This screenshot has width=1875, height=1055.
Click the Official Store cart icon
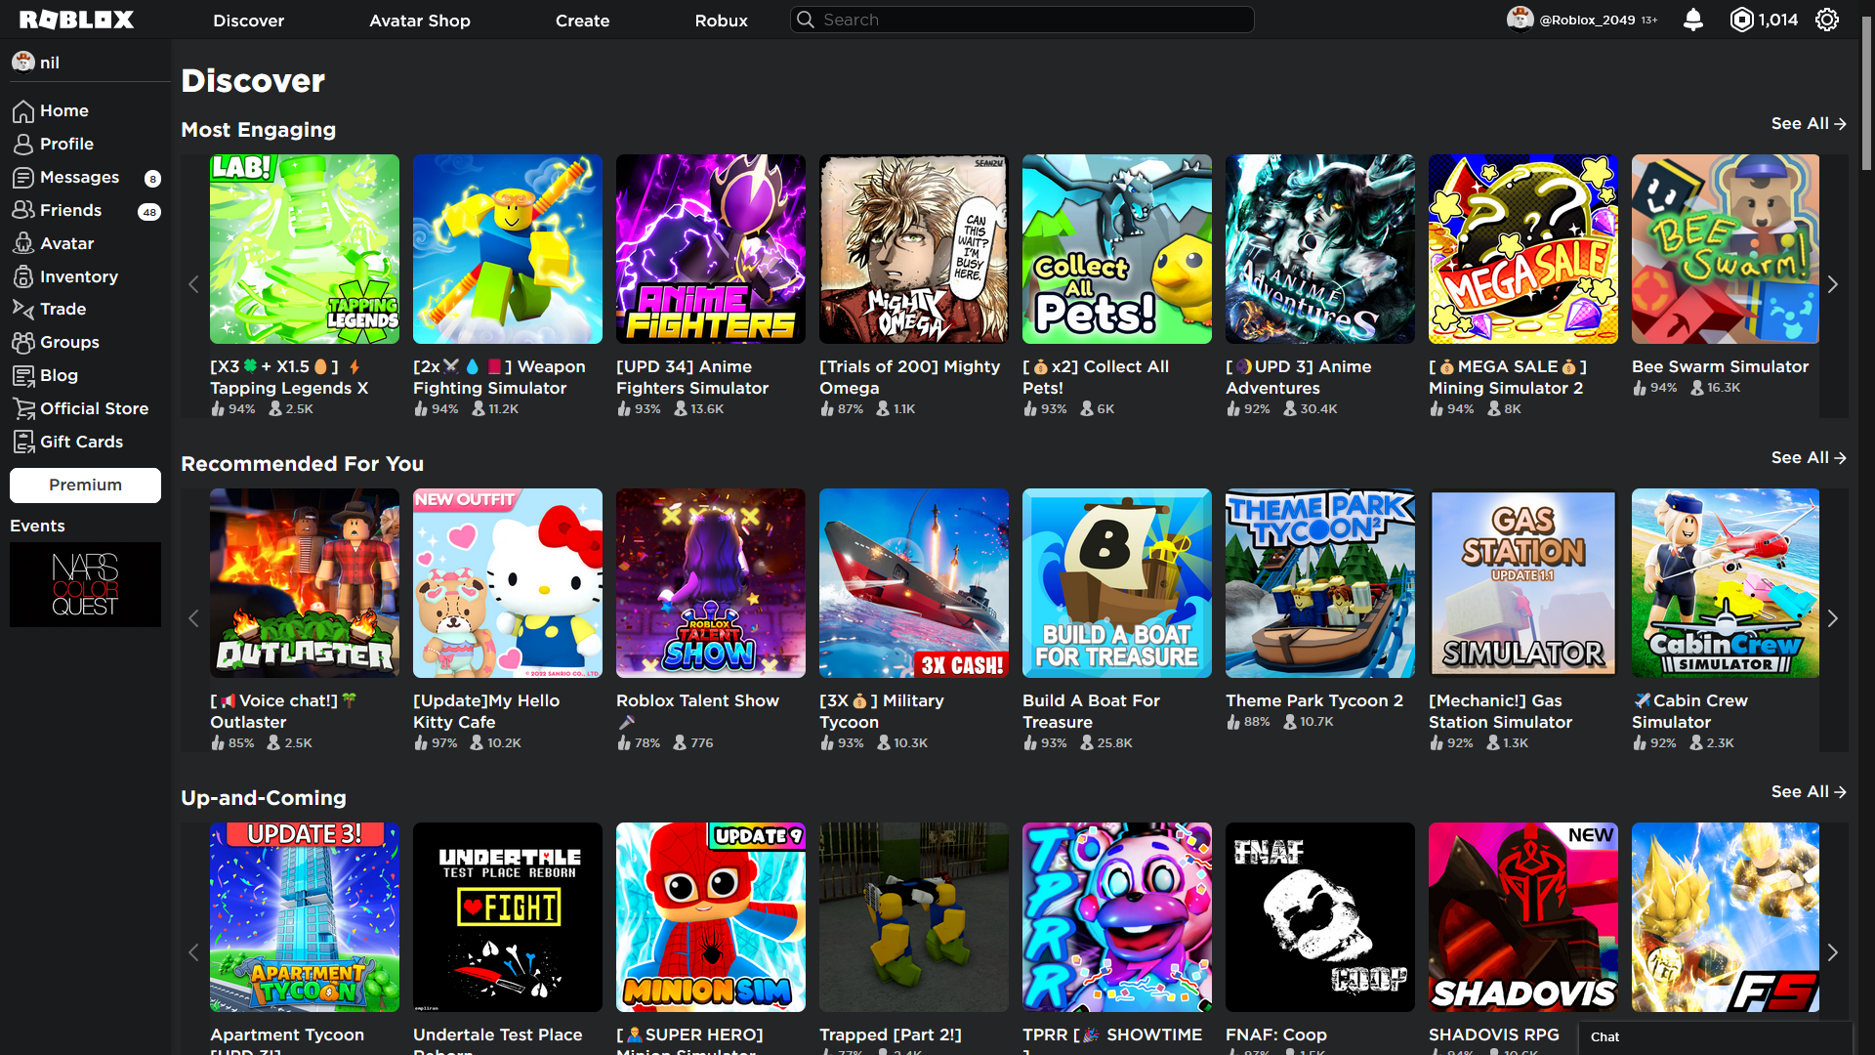pos(23,409)
